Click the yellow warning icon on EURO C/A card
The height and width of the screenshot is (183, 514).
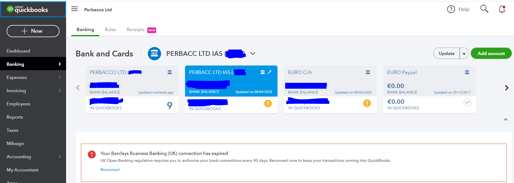point(367,103)
